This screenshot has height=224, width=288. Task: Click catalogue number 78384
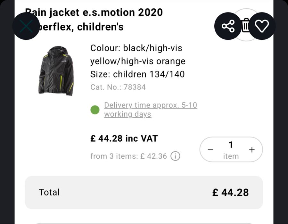click(118, 87)
